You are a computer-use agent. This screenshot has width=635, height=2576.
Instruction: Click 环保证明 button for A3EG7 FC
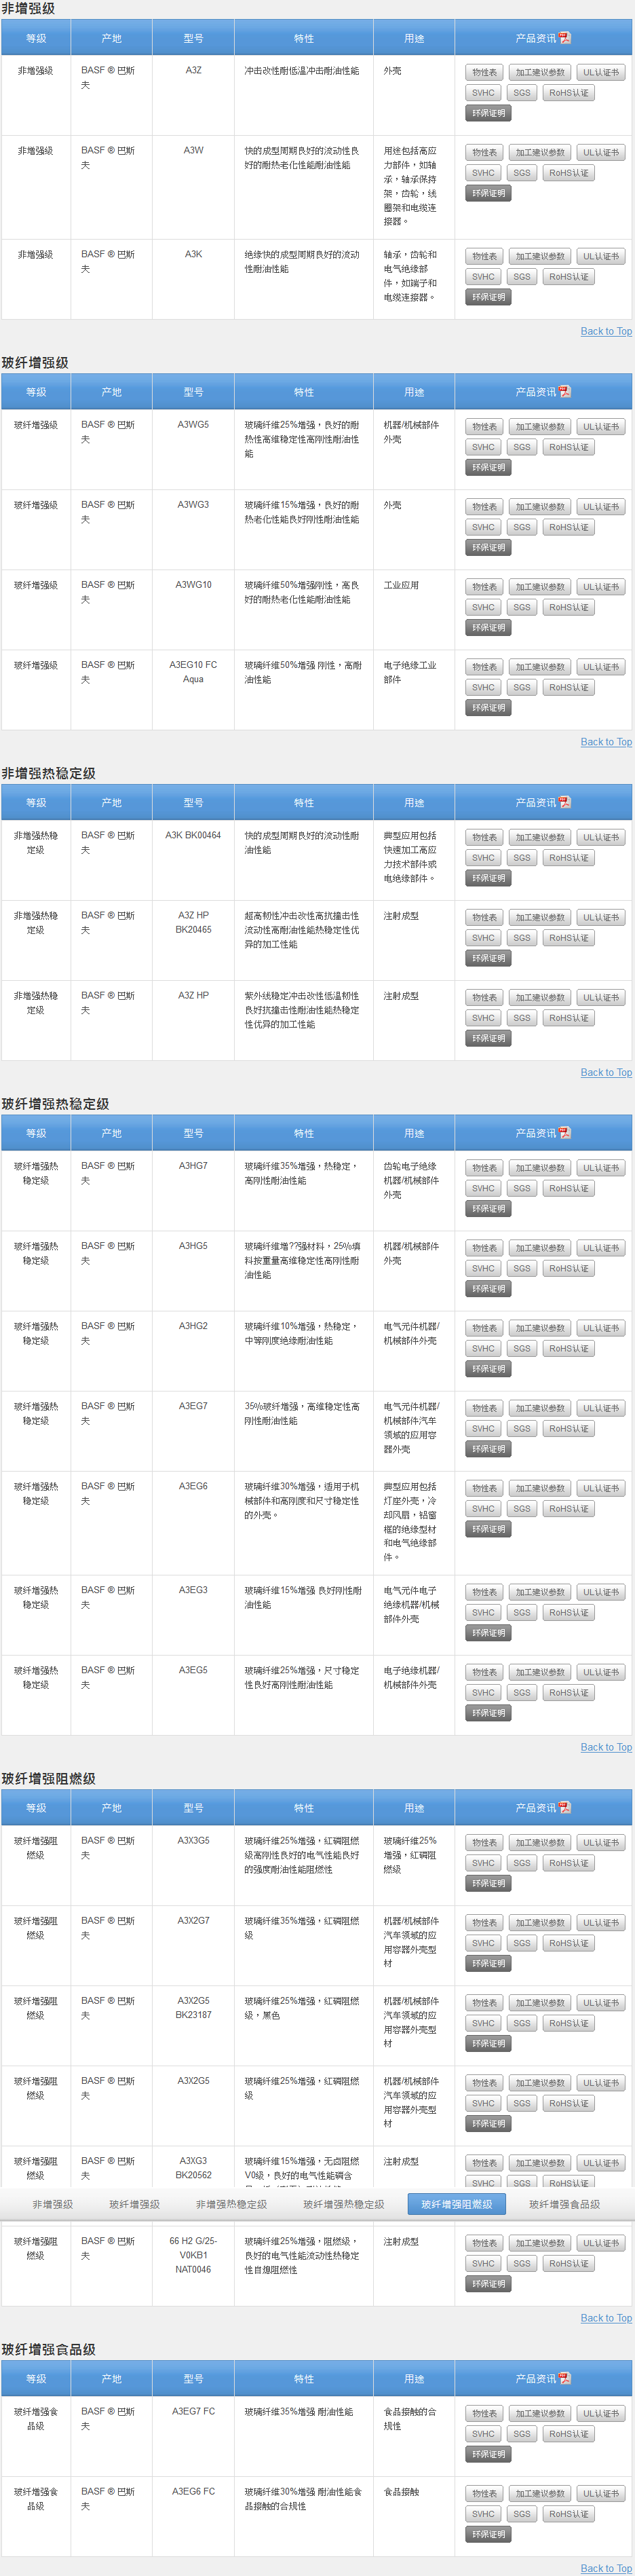click(488, 2454)
